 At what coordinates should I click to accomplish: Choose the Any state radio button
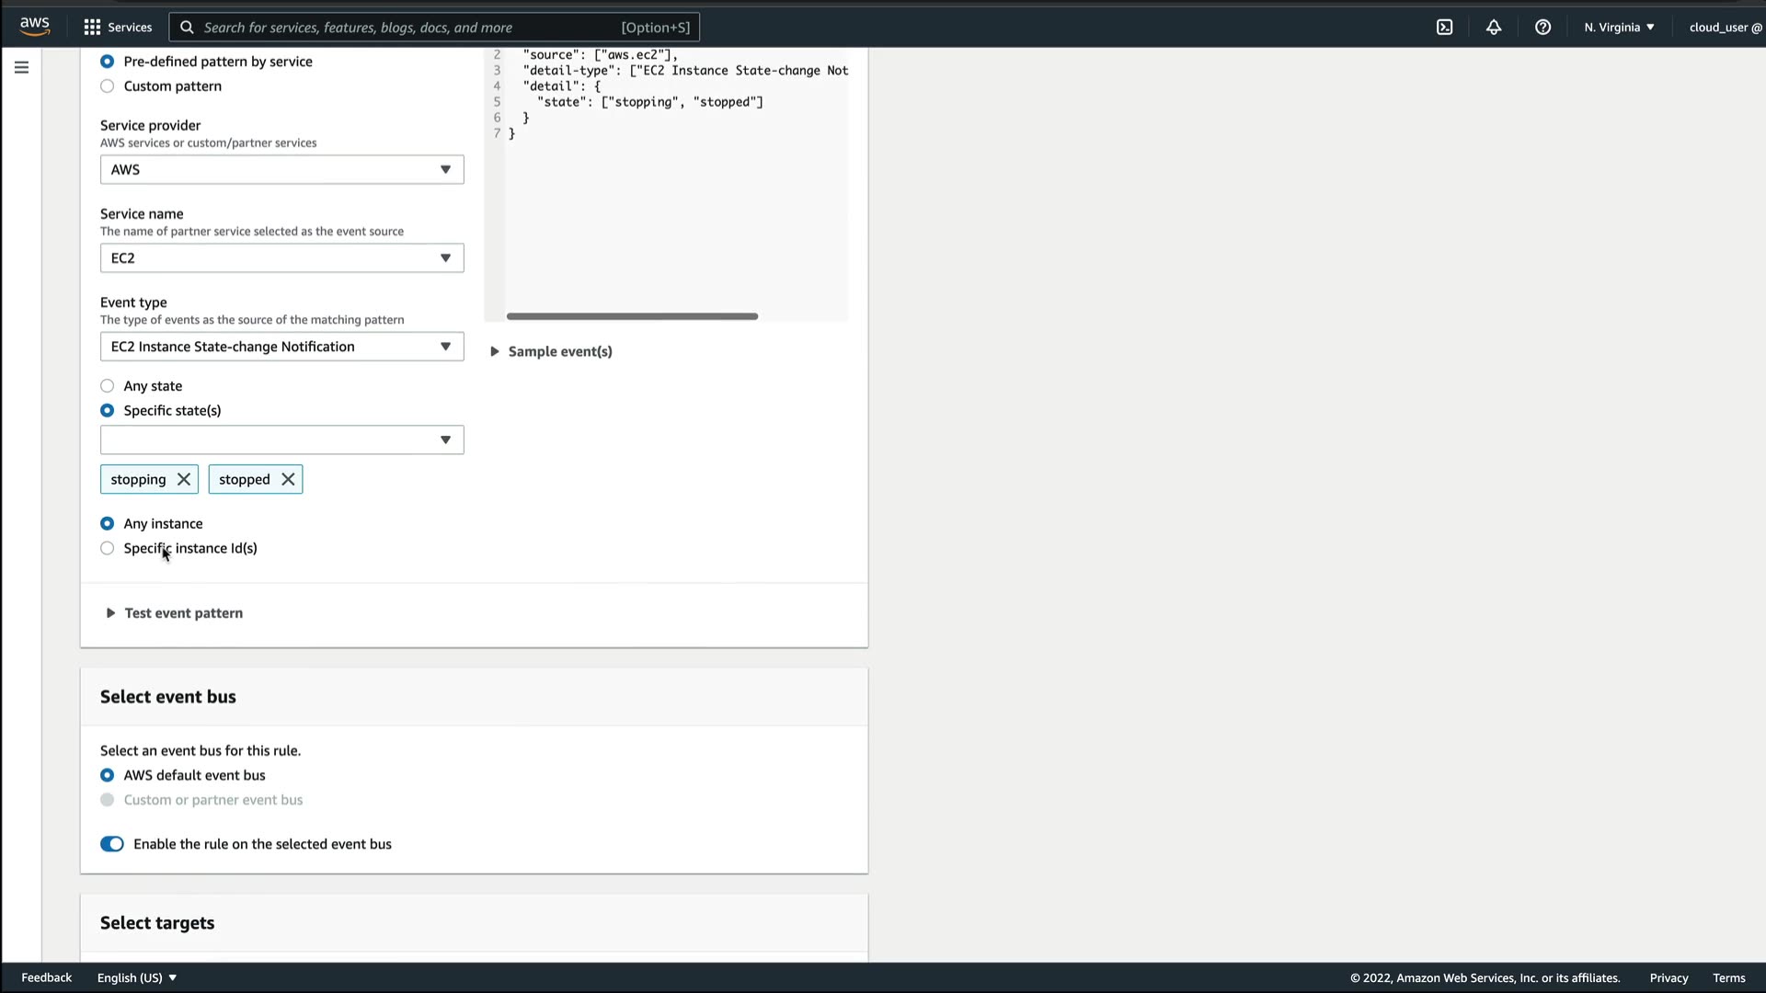coord(108,386)
